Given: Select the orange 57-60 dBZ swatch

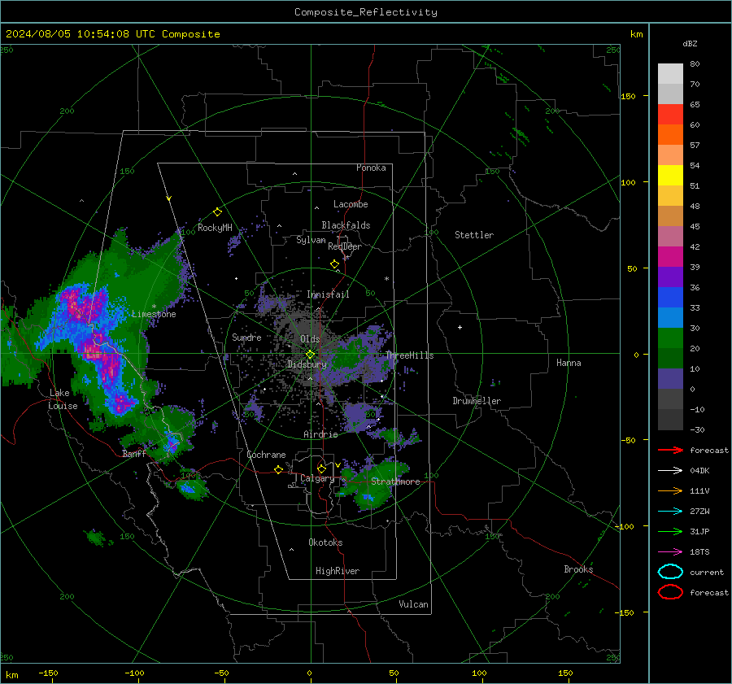Looking at the screenshot, I should 670,135.
